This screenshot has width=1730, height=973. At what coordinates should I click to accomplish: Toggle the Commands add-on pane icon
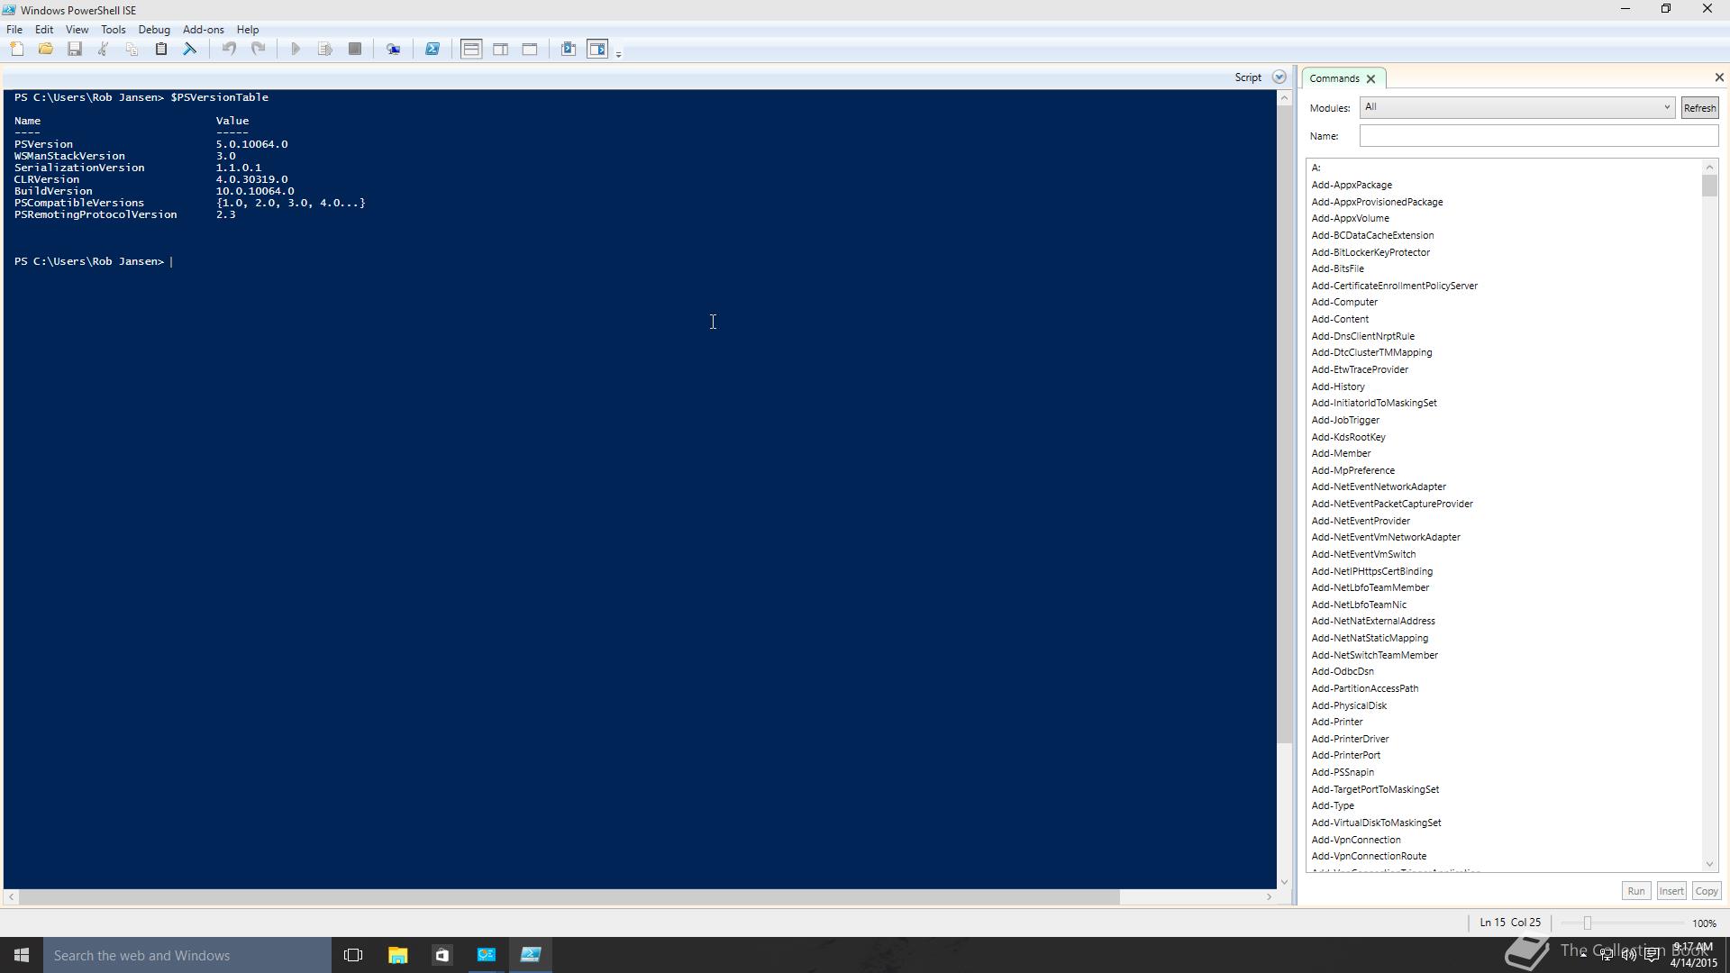[597, 50]
